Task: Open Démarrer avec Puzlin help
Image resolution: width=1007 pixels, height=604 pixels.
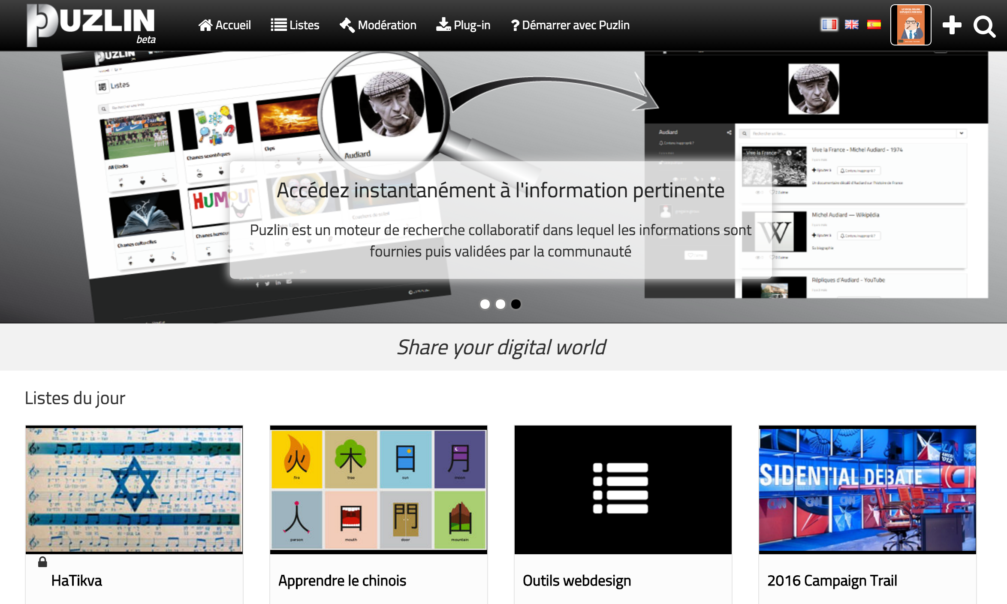Action: click(570, 25)
